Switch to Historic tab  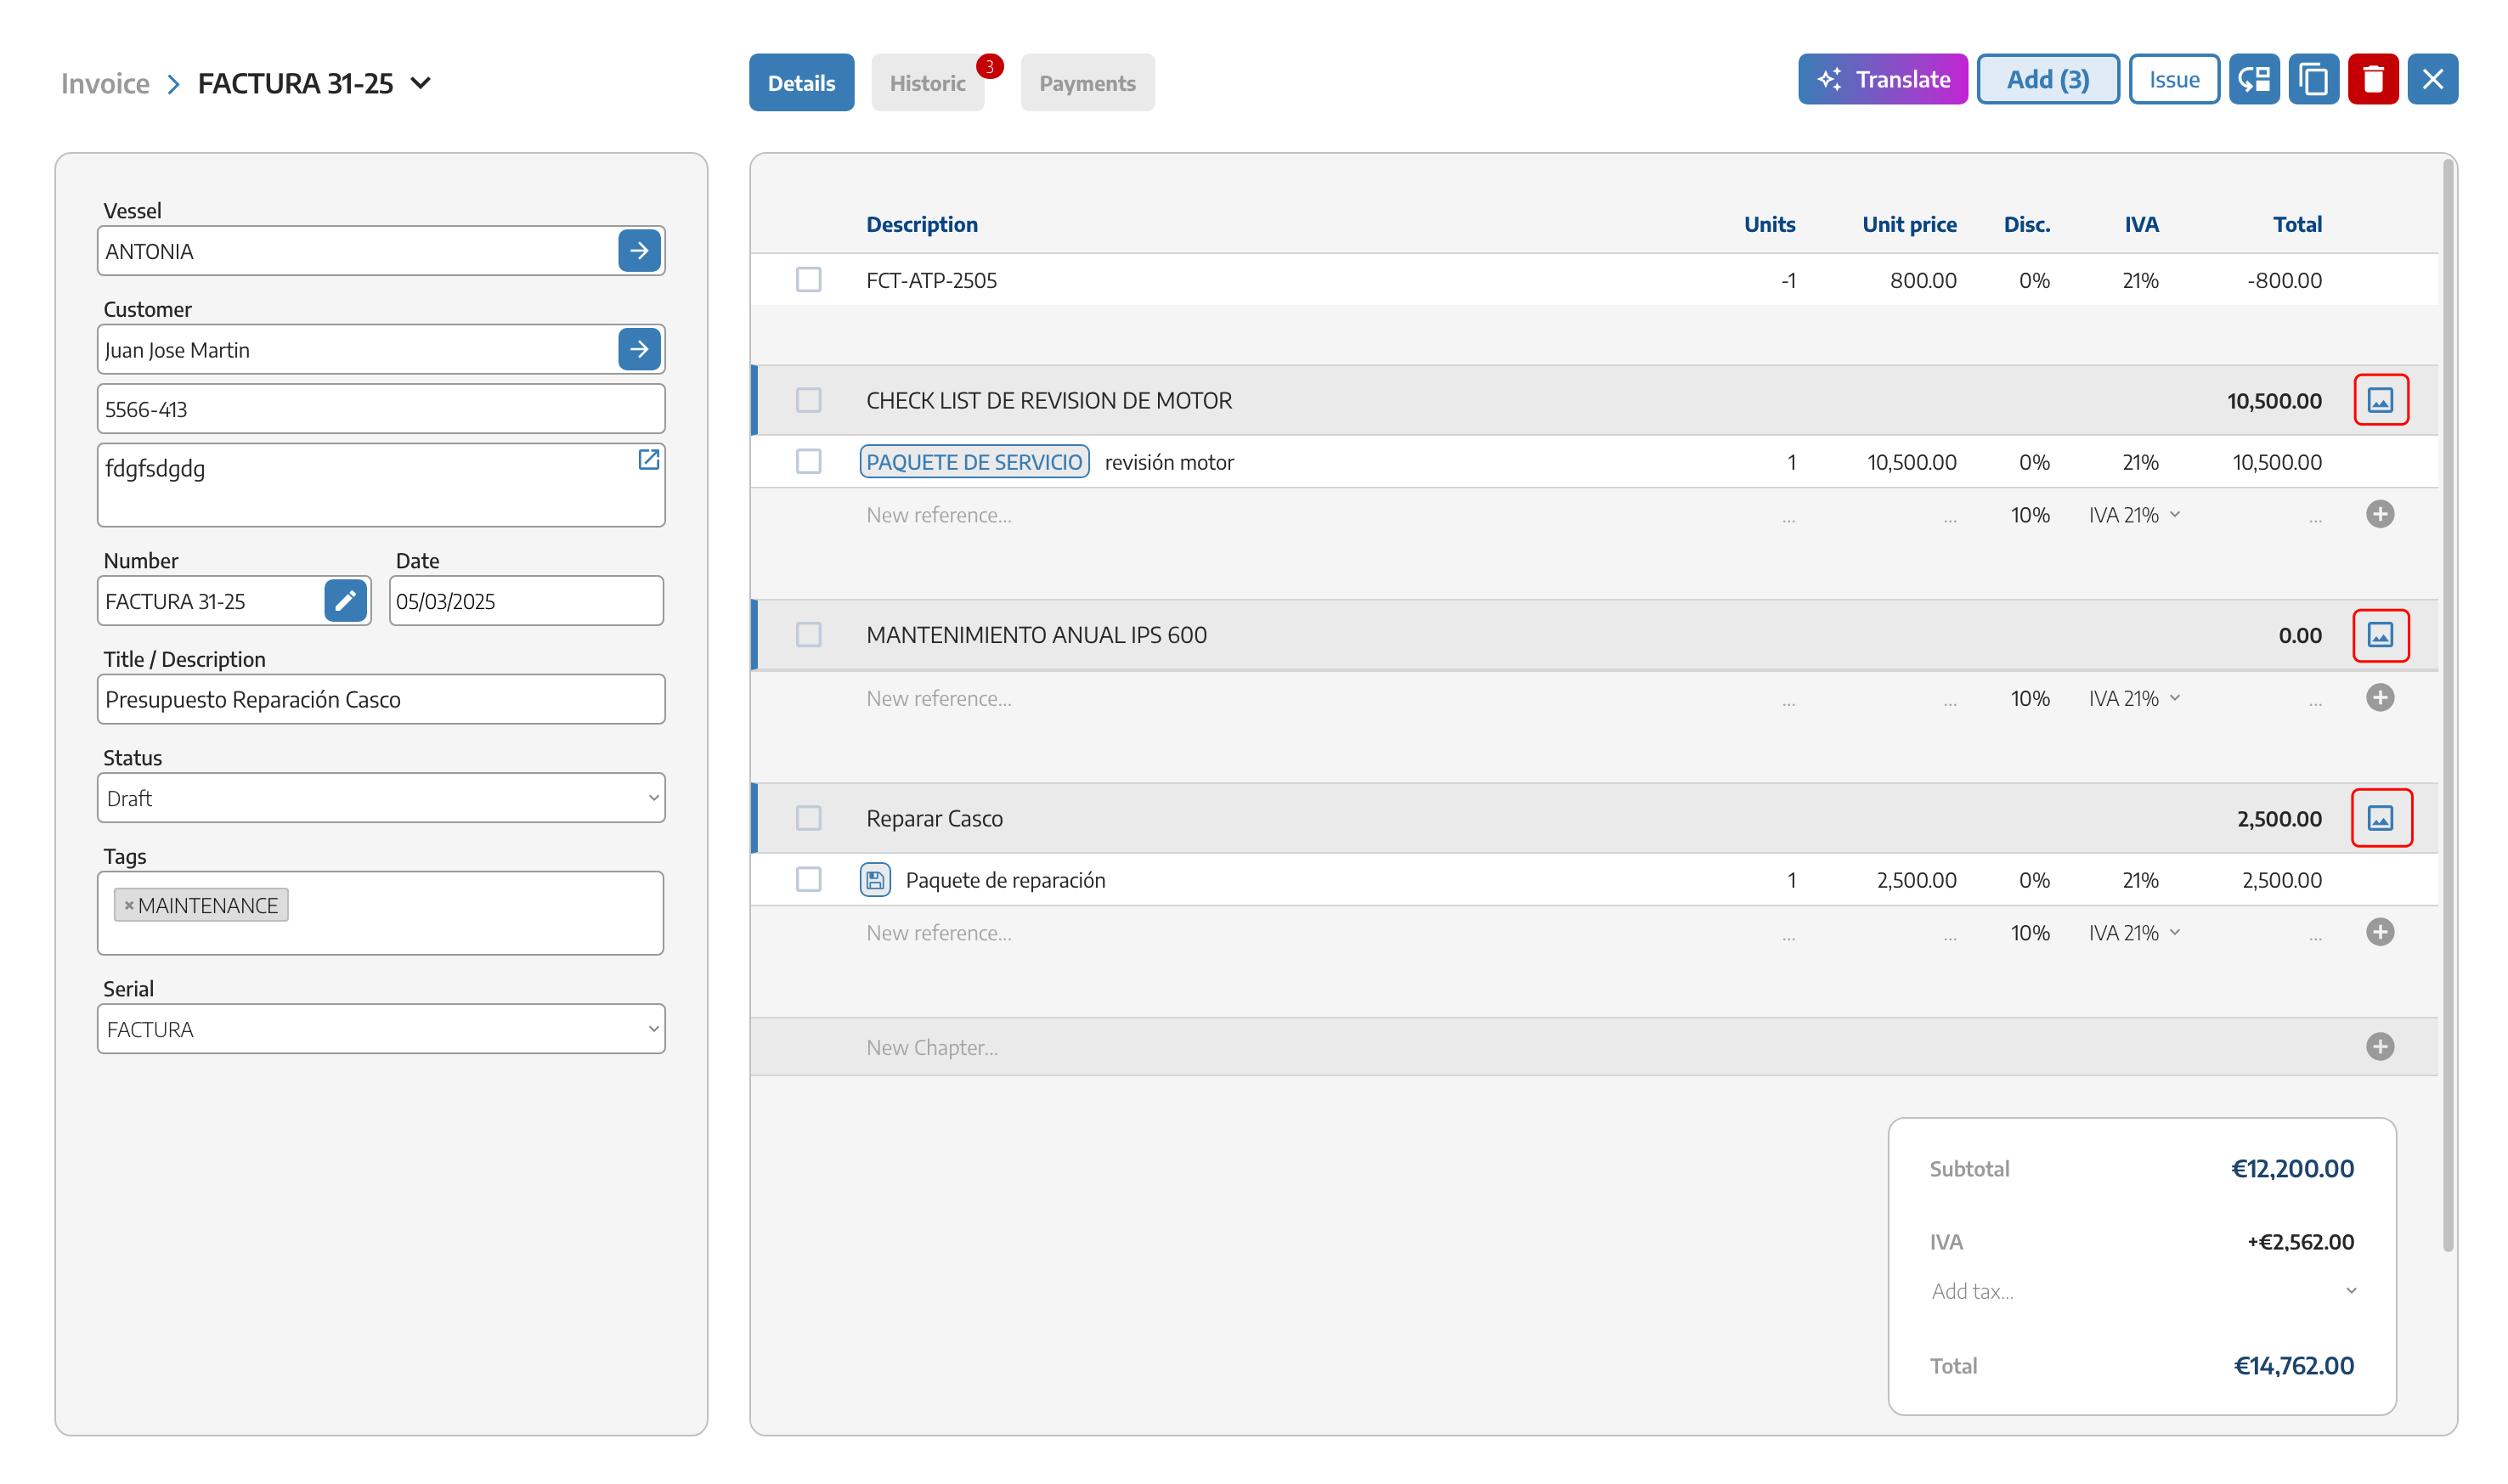click(927, 83)
